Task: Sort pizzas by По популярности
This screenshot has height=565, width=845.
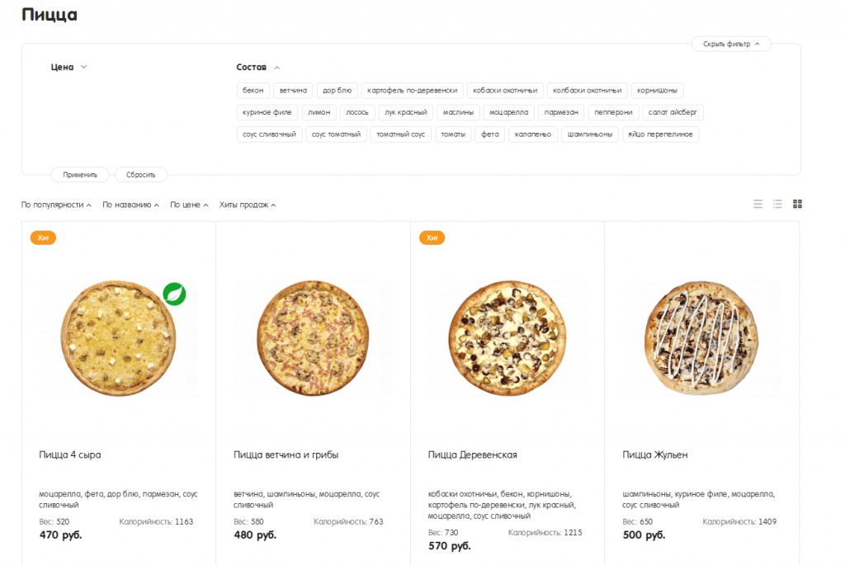Action: click(56, 205)
